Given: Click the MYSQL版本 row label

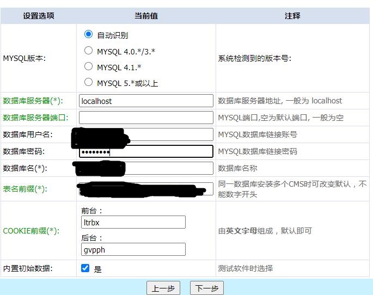Looking at the screenshot, I should click(x=25, y=58).
